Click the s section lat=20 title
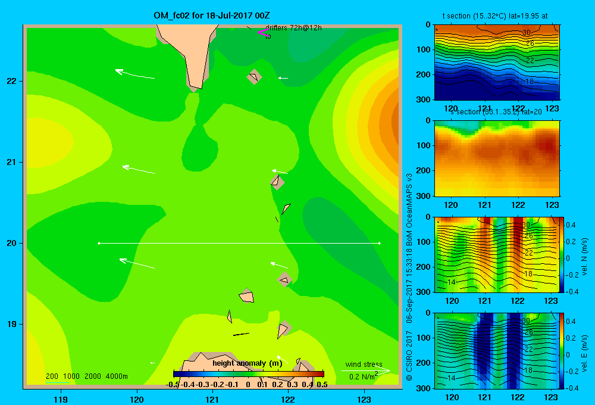This screenshot has height=405, width=595. coord(496,112)
